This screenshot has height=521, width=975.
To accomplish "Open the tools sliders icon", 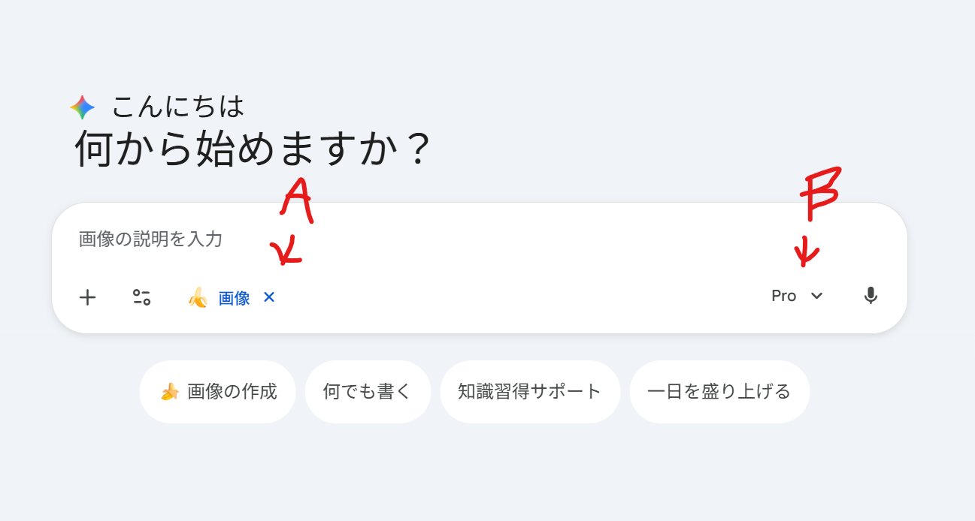I will click(141, 297).
